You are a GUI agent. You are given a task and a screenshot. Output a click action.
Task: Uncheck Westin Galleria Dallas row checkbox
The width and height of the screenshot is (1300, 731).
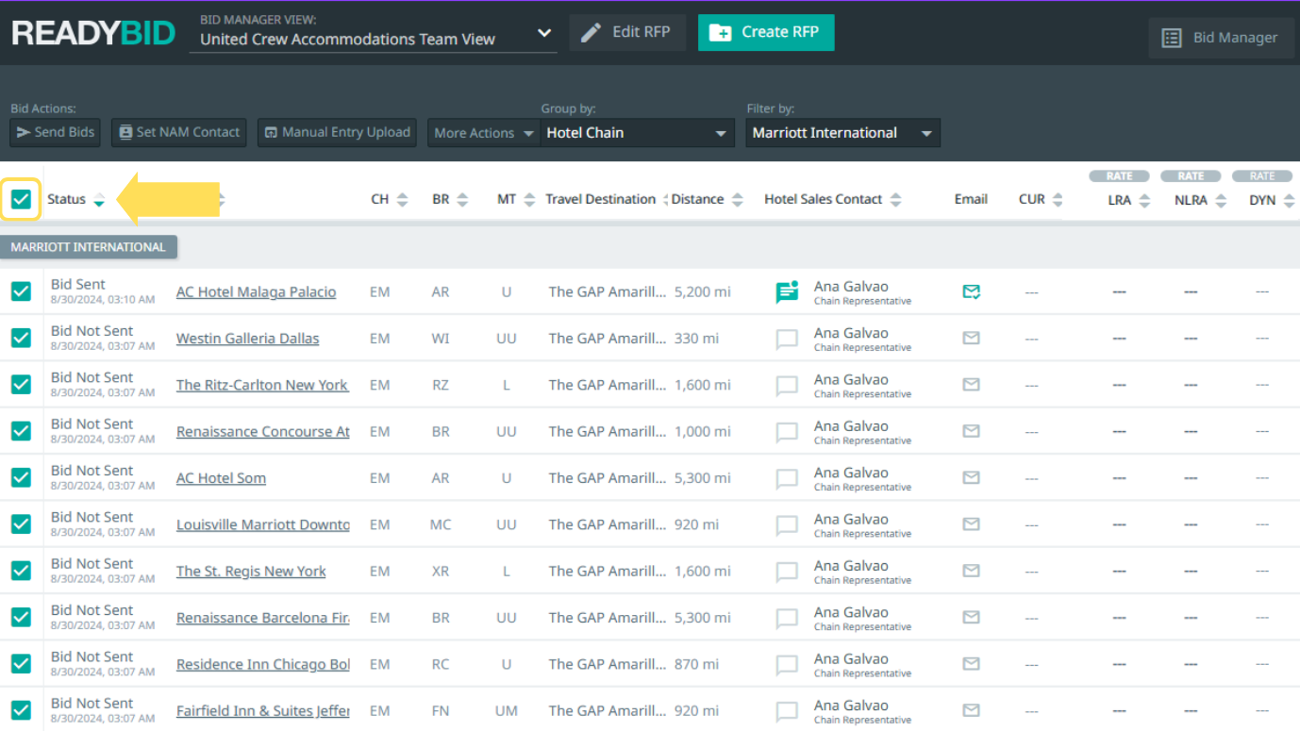pyautogui.click(x=21, y=338)
